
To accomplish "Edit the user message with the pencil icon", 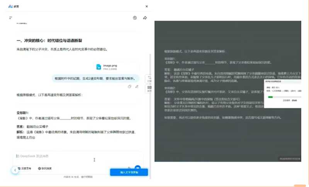I will [x=137, y=87].
